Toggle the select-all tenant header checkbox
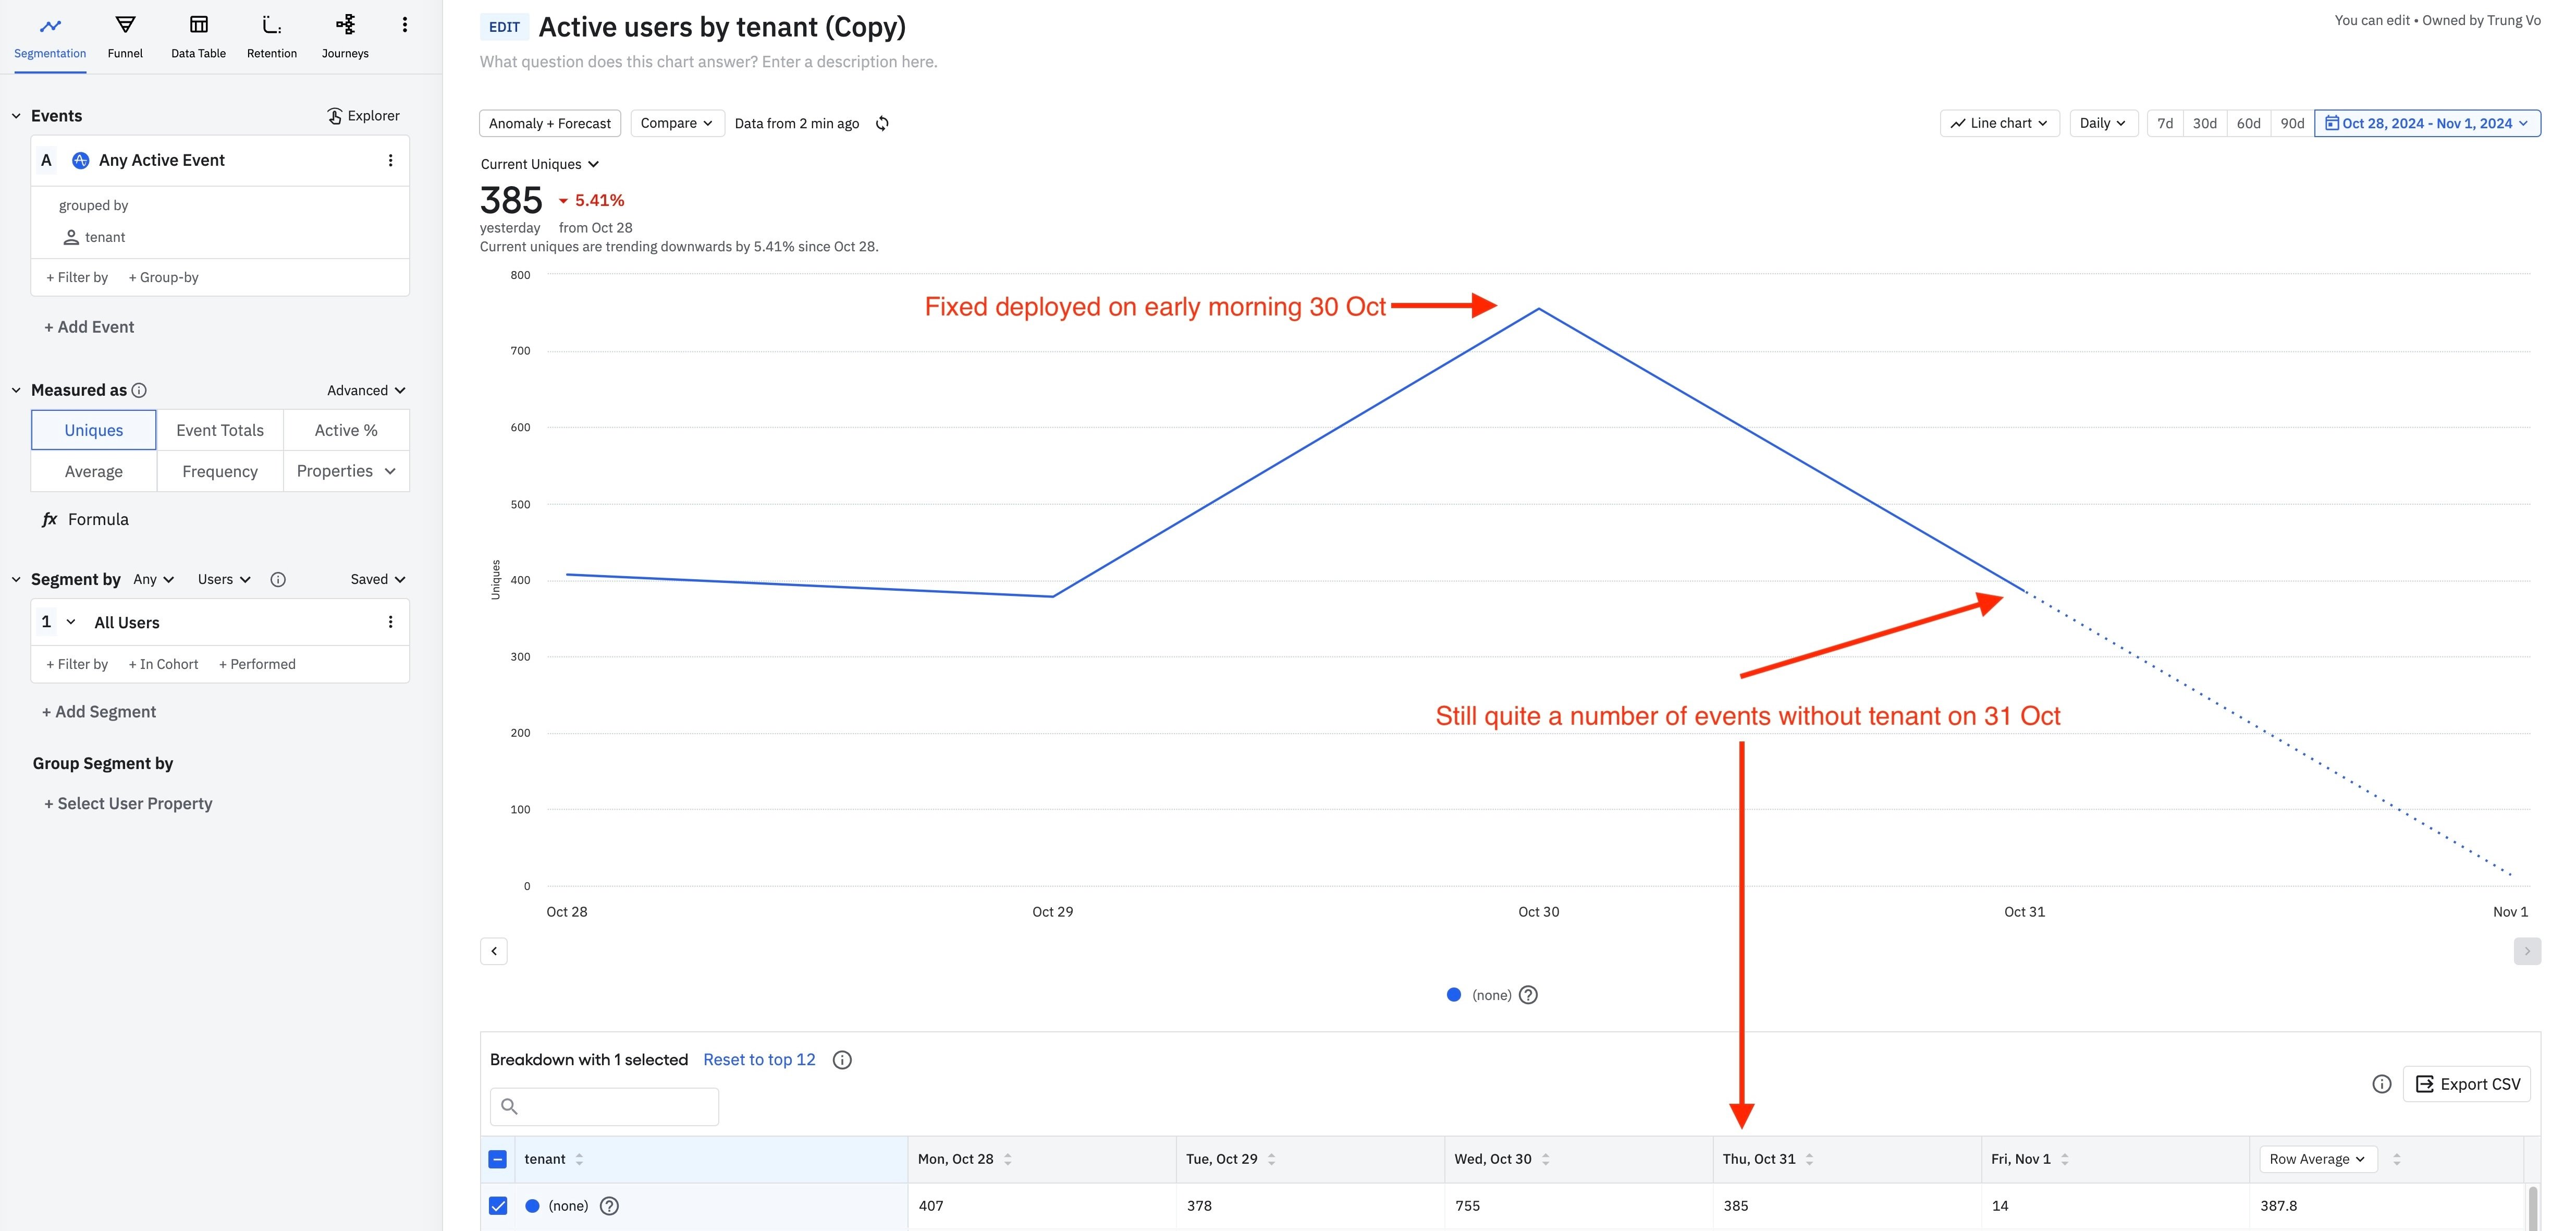 [498, 1159]
